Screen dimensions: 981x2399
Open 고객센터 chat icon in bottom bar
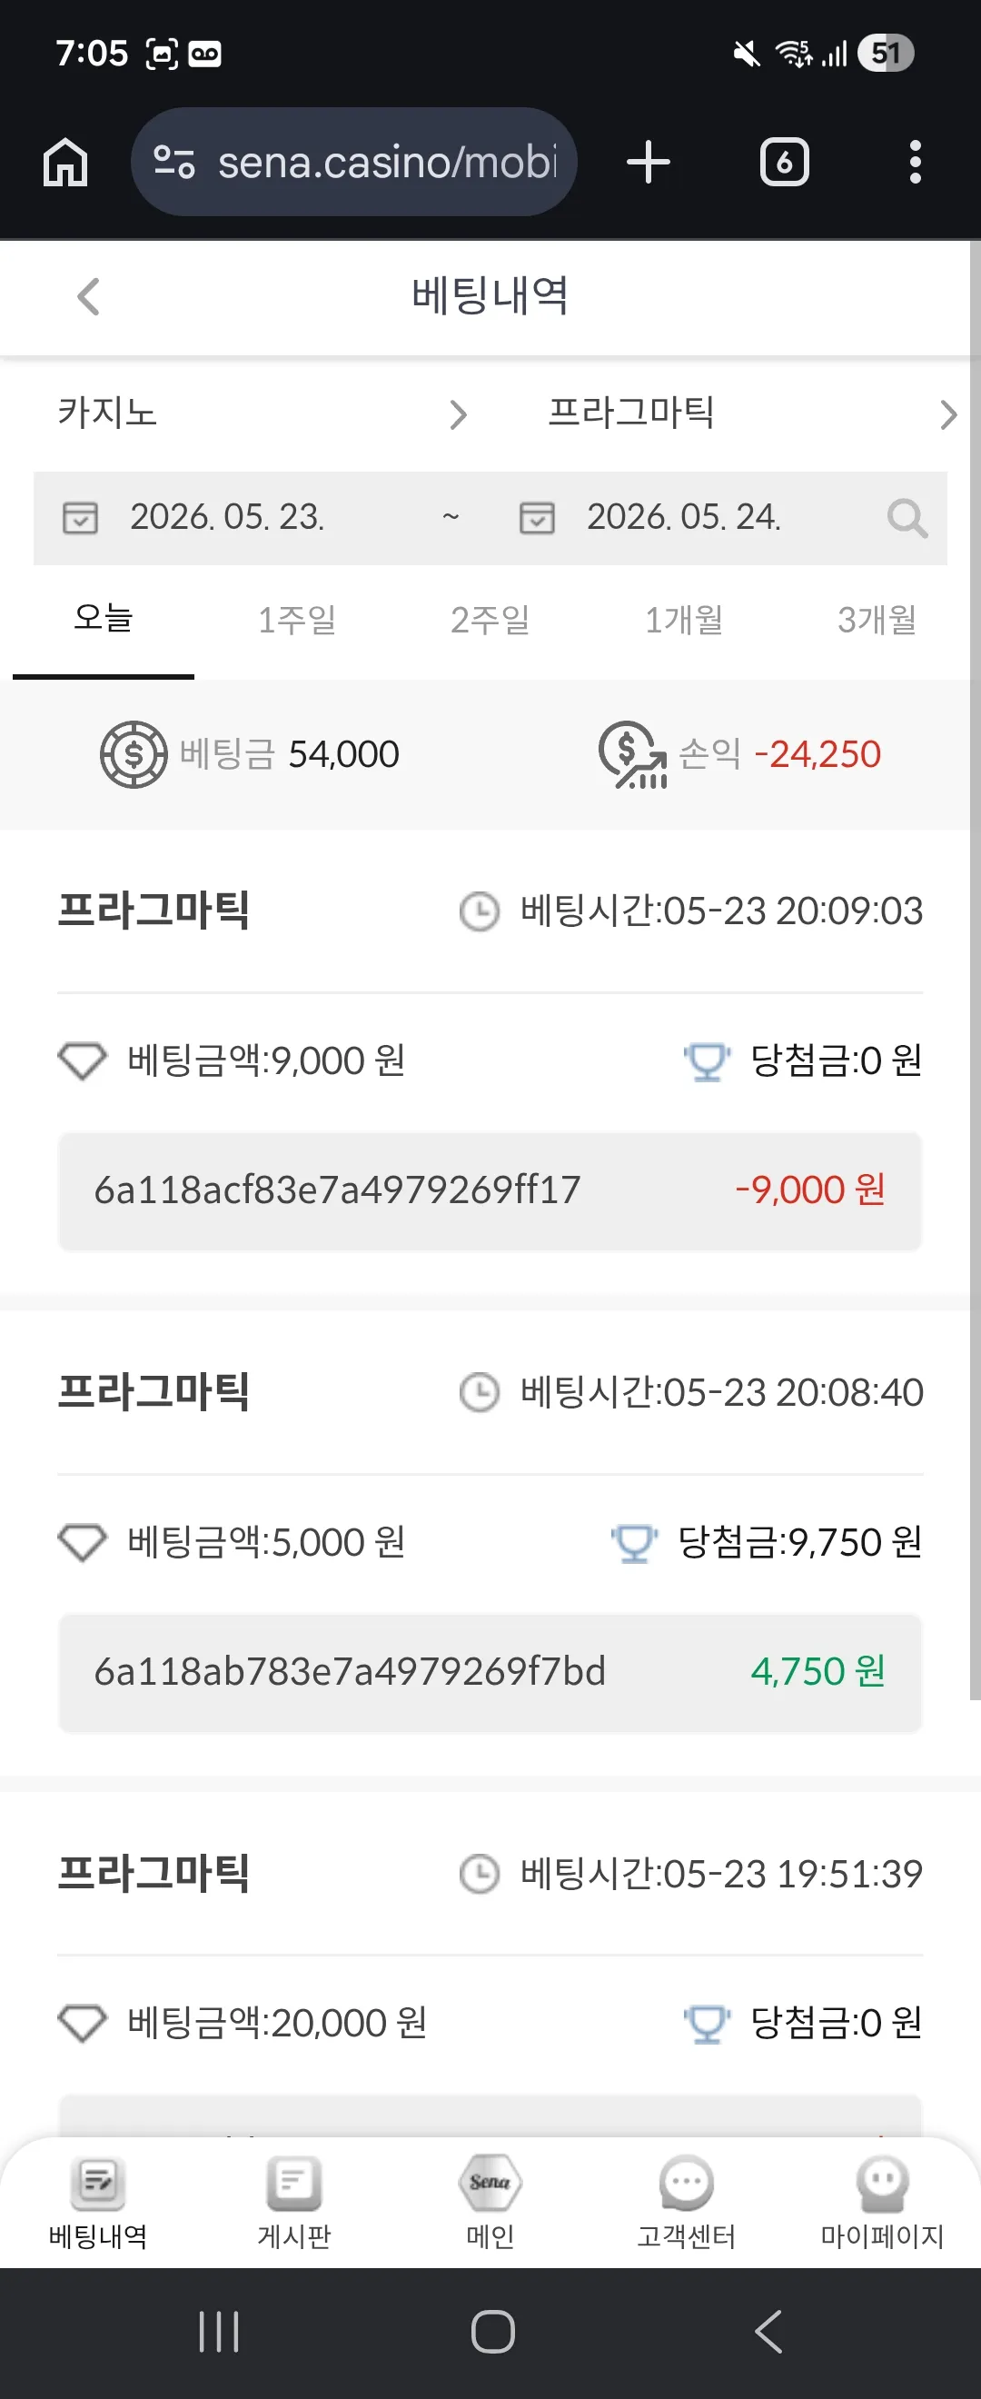tap(686, 2202)
